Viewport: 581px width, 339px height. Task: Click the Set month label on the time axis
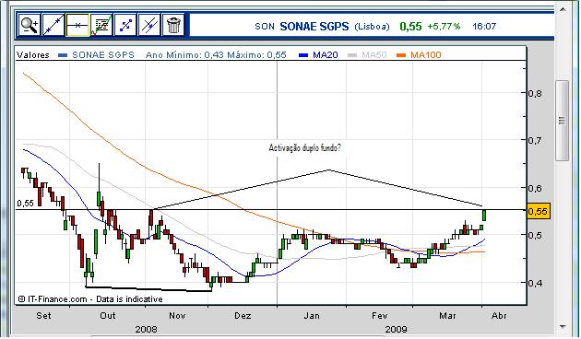43,316
